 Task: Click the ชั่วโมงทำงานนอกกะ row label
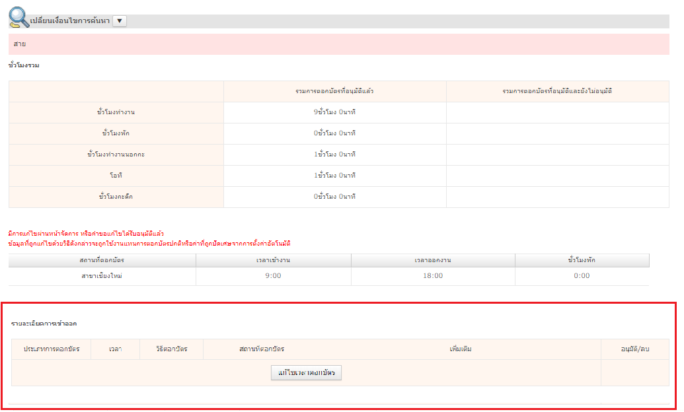click(x=116, y=155)
